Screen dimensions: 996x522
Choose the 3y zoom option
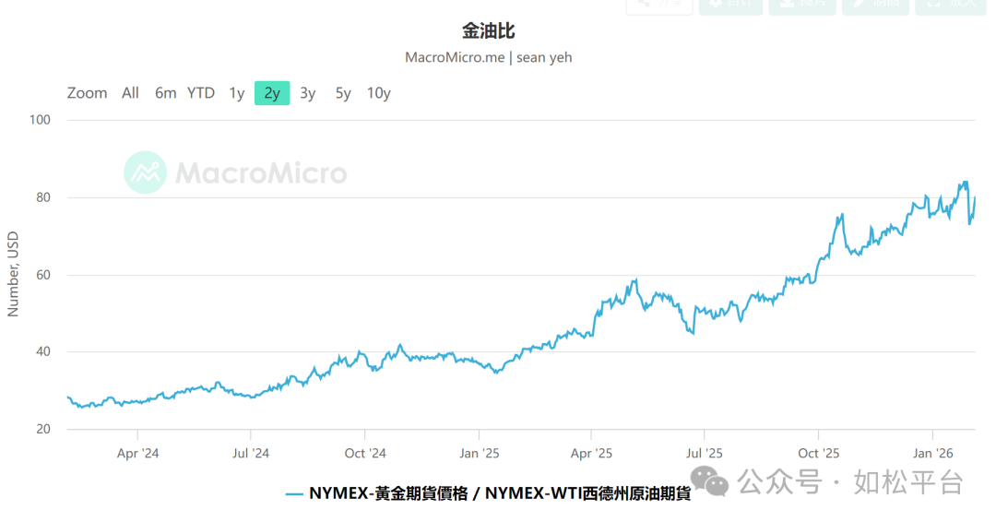[308, 93]
